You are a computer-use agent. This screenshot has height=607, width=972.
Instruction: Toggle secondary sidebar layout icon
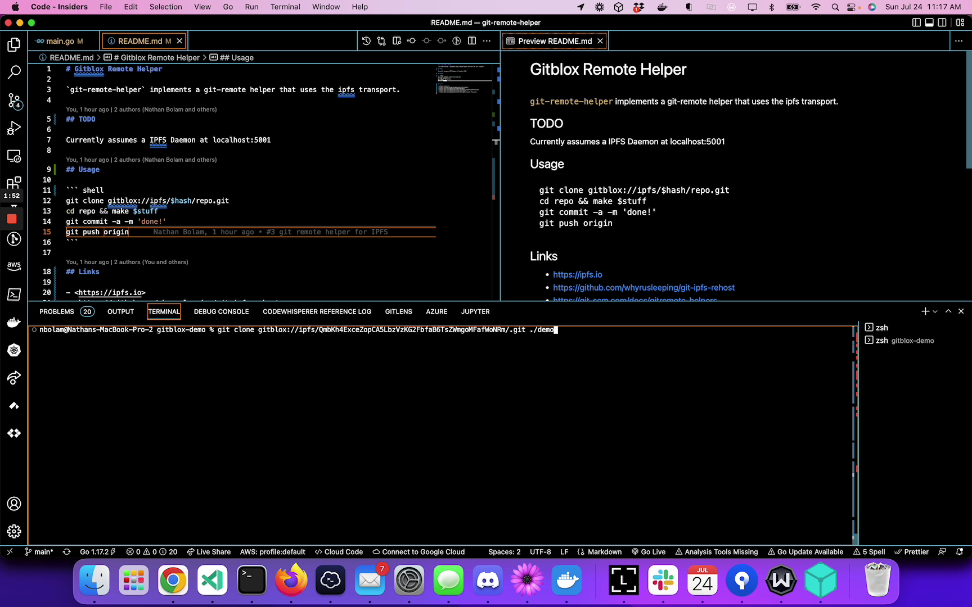(942, 22)
